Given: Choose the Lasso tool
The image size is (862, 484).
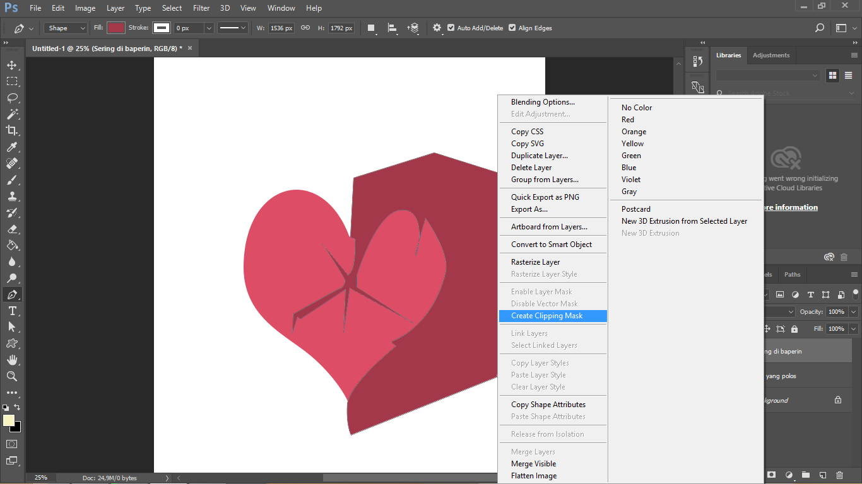Looking at the screenshot, I should tap(11, 98).
